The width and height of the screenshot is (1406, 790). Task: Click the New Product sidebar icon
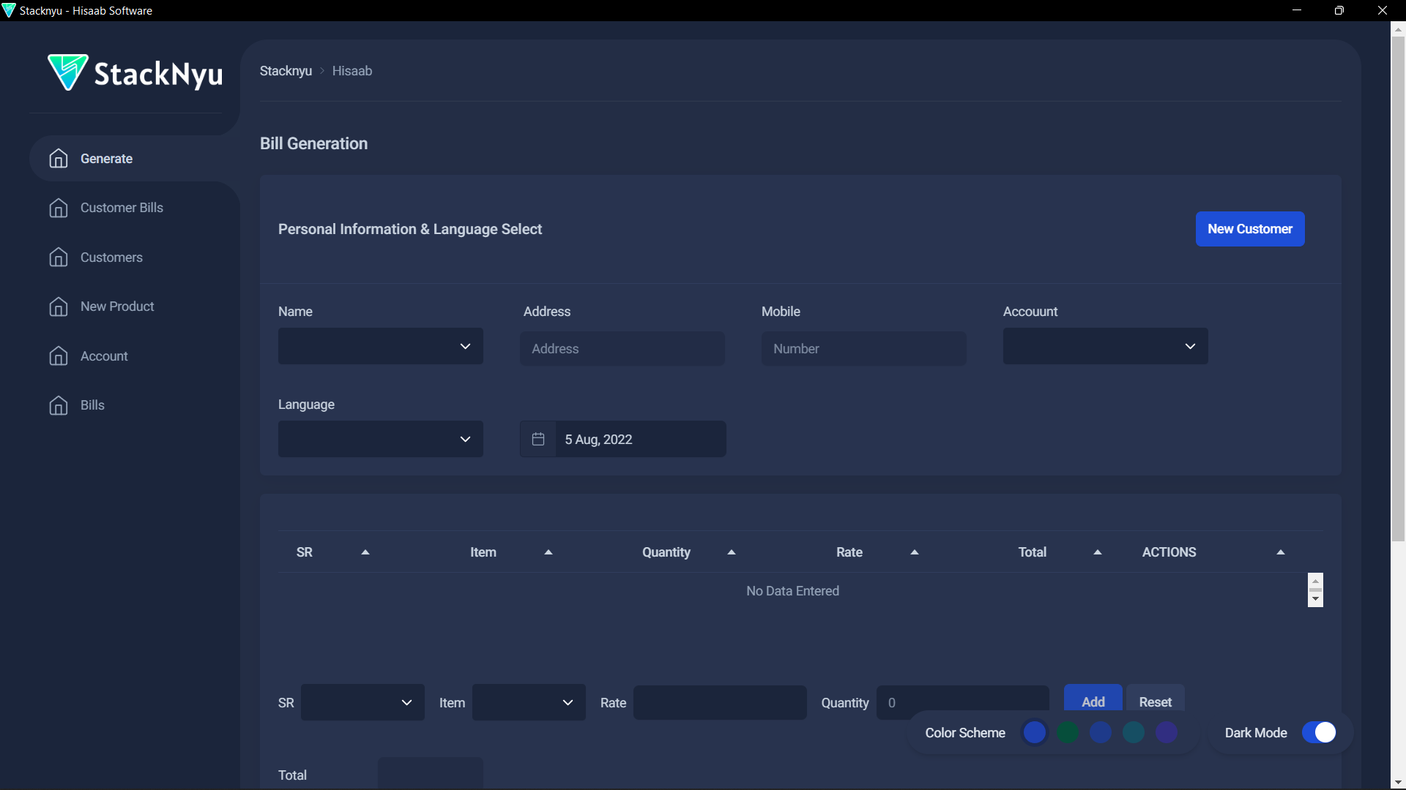point(59,306)
